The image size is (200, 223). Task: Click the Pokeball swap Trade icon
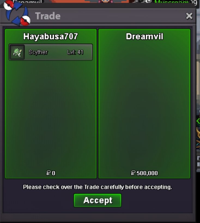17,14
